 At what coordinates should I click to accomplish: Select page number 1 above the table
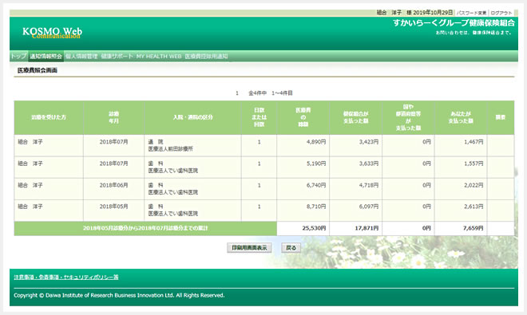coord(237,93)
